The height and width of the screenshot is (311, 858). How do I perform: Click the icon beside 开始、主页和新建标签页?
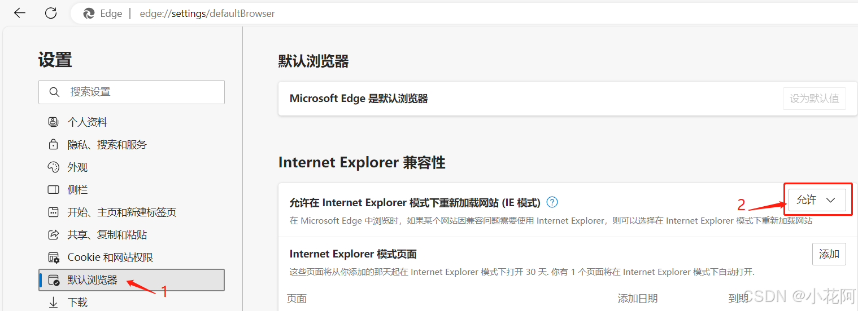tap(53, 212)
